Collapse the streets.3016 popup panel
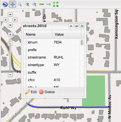The image size is (121, 122). coord(71,26)
